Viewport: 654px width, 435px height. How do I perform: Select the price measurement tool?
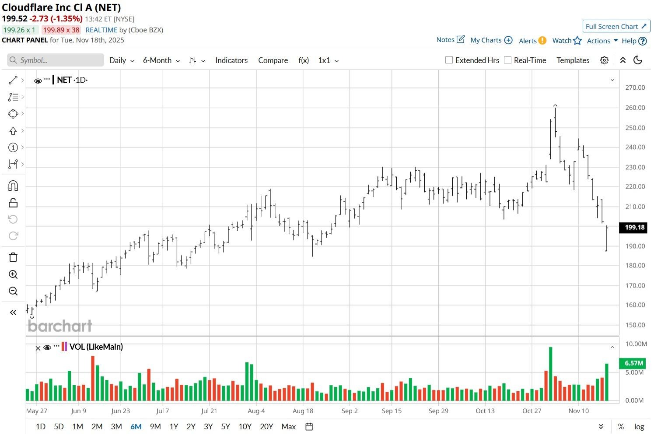[13, 164]
